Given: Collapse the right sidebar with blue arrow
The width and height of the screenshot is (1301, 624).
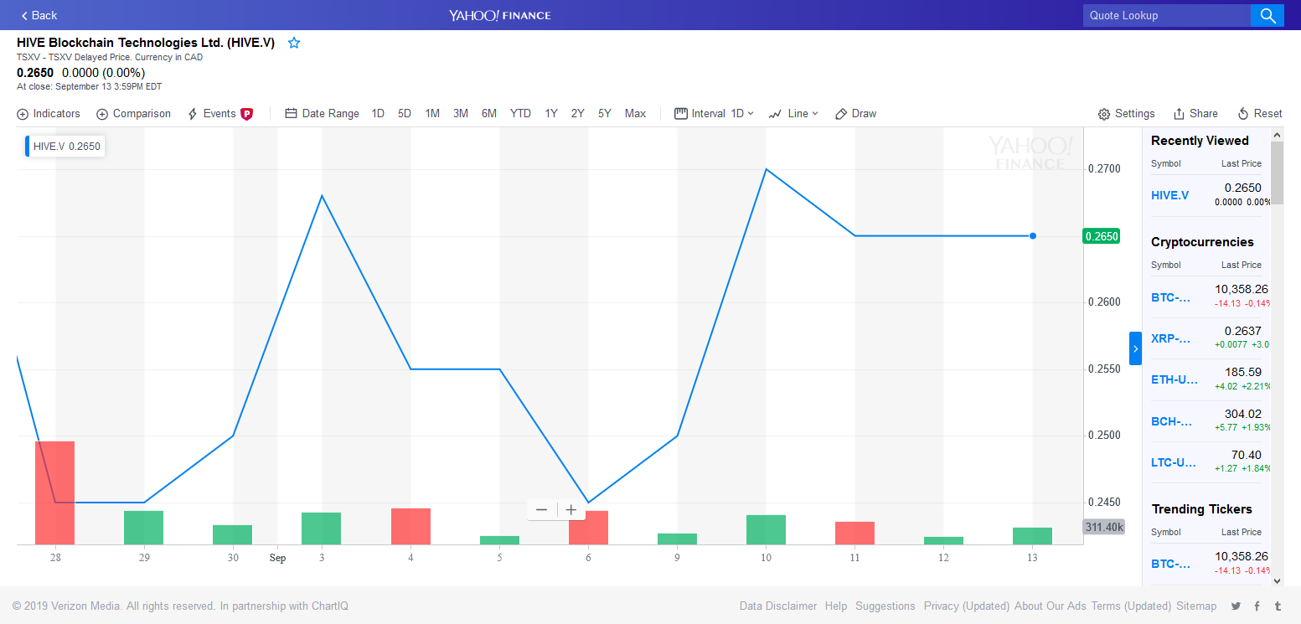Looking at the screenshot, I should pos(1135,348).
